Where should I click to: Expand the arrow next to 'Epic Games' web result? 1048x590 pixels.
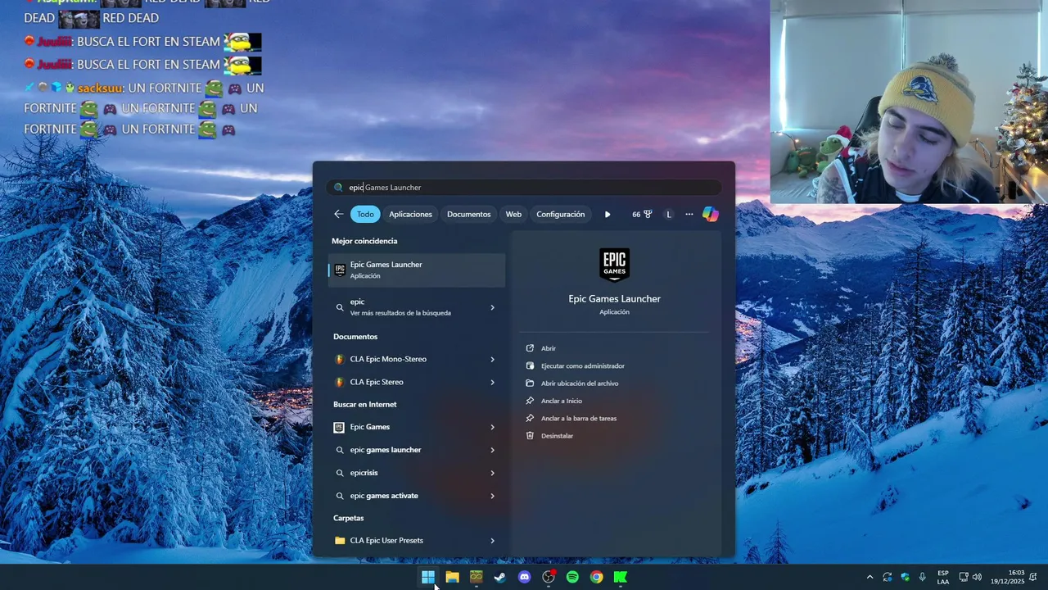[x=492, y=427]
